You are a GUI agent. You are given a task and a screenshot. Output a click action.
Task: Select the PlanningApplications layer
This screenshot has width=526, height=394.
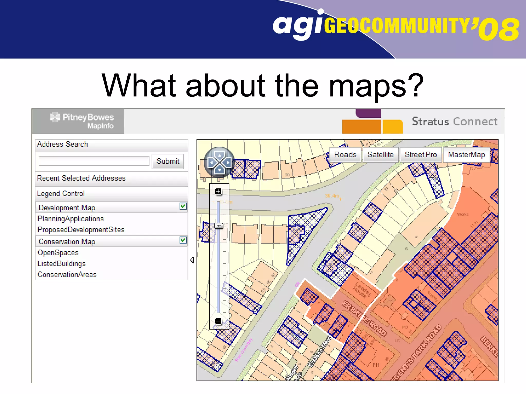[x=71, y=219]
